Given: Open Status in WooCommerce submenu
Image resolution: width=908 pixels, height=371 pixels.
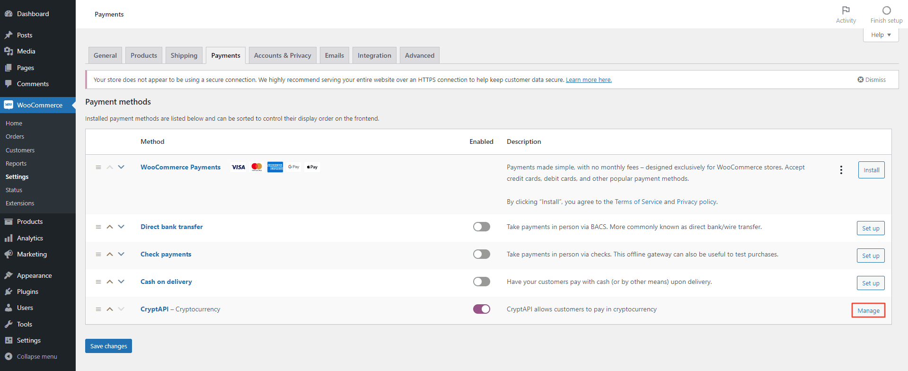Looking at the screenshot, I should pyautogui.click(x=14, y=190).
